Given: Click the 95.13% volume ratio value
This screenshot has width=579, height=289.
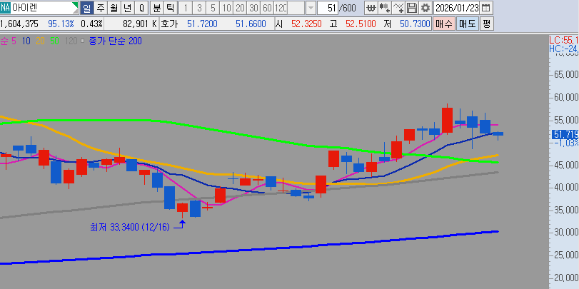Looking at the screenshot, I should click(x=61, y=24).
